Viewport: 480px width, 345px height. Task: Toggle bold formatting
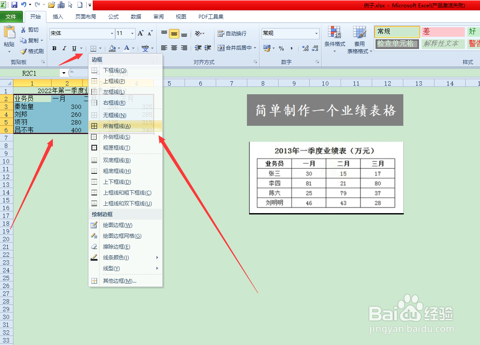point(54,48)
